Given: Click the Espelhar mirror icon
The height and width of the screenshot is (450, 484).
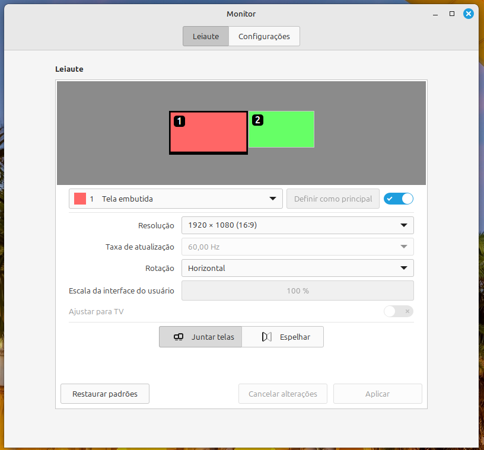Looking at the screenshot, I should [267, 337].
